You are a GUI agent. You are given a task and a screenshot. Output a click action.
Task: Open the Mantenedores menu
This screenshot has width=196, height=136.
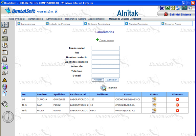tap(35, 19)
